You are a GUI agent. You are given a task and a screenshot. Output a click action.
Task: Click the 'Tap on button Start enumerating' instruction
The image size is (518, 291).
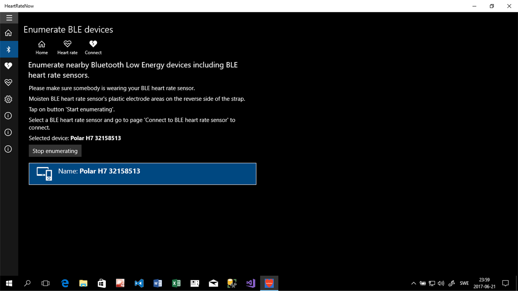coord(72,109)
